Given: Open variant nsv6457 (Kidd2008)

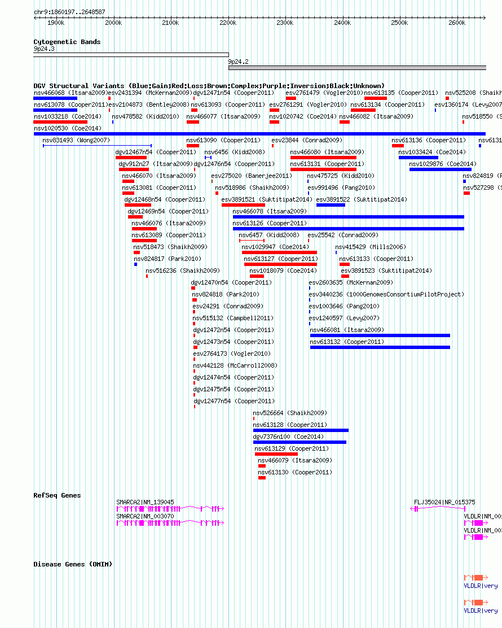Looking at the screenshot, I should [x=269, y=235].
